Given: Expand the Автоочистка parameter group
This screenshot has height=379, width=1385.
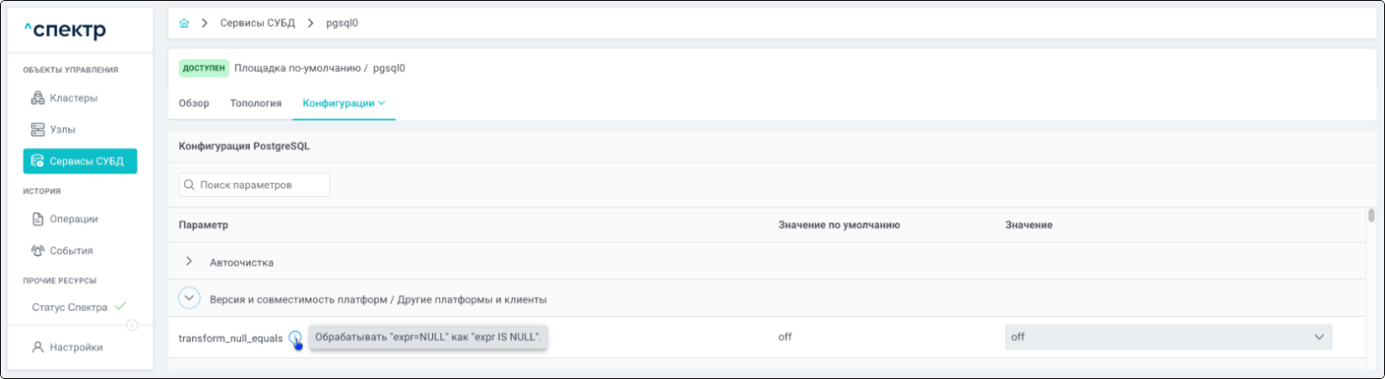Looking at the screenshot, I should coord(189,262).
